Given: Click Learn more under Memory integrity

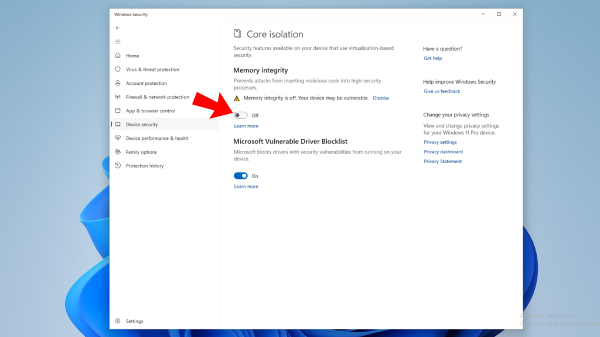Looking at the screenshot, I should 246,126.
